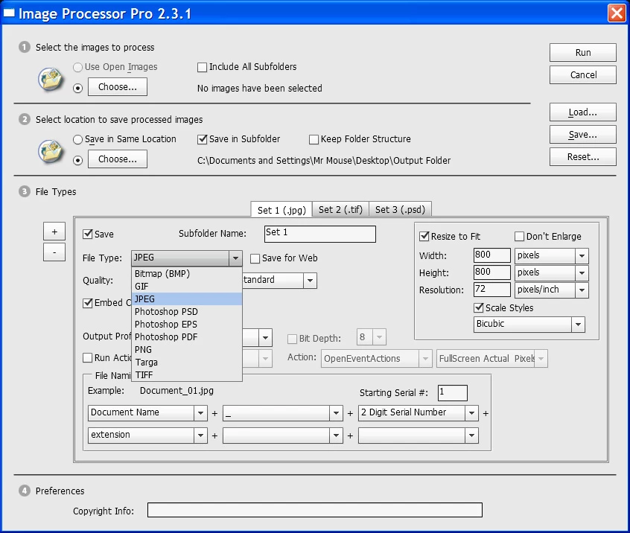The width and height of the screenshot is (630, 533).
Task: Click the save location folder icon
Action: coord(50,151)
